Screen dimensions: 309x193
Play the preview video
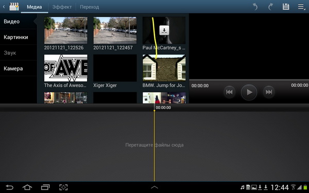tap(249, 92)
